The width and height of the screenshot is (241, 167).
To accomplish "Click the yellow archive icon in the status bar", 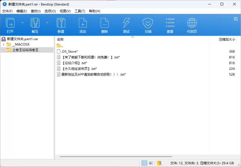I will coord(159,163).
